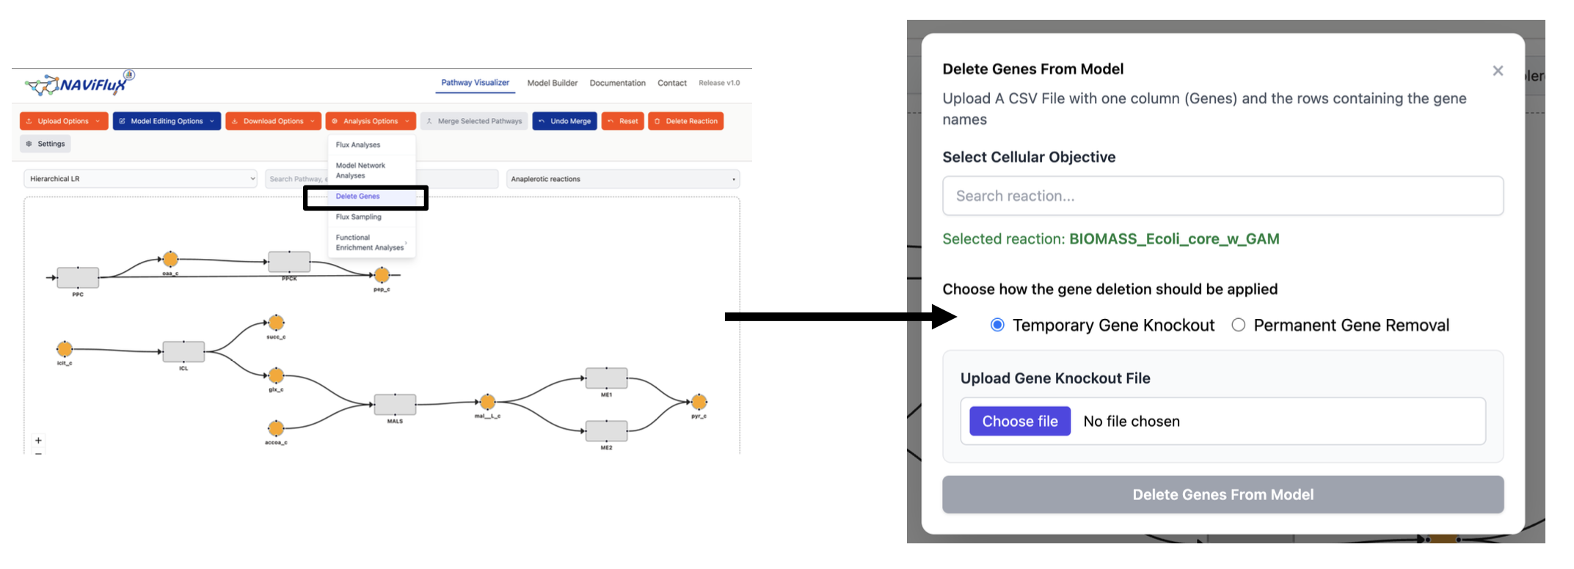Expand the Upload Options dropdown
Screen dimensions: 1574x569
tap(64, 121)
